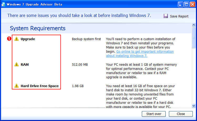Open the link about installing Windows 7
Viewport: 197px width, 121px height.
tap(140, 54)
